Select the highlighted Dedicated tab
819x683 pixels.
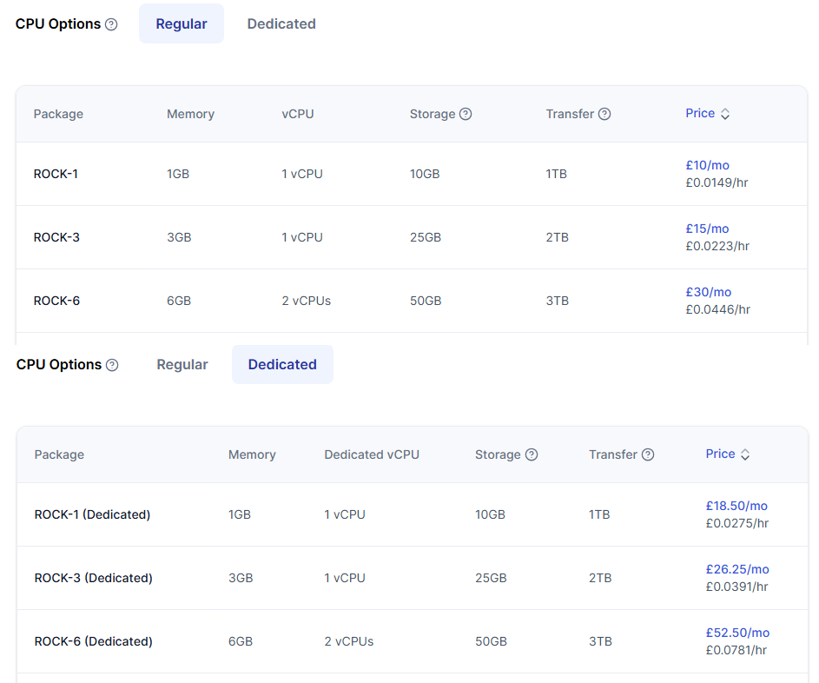click(x=282, y=365)
